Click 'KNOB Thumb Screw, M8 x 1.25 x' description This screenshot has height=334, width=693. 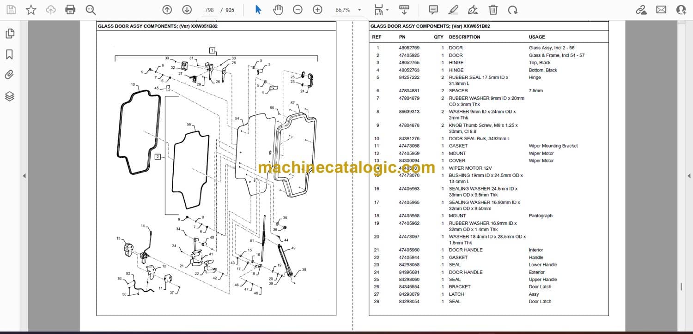[483, 125]
